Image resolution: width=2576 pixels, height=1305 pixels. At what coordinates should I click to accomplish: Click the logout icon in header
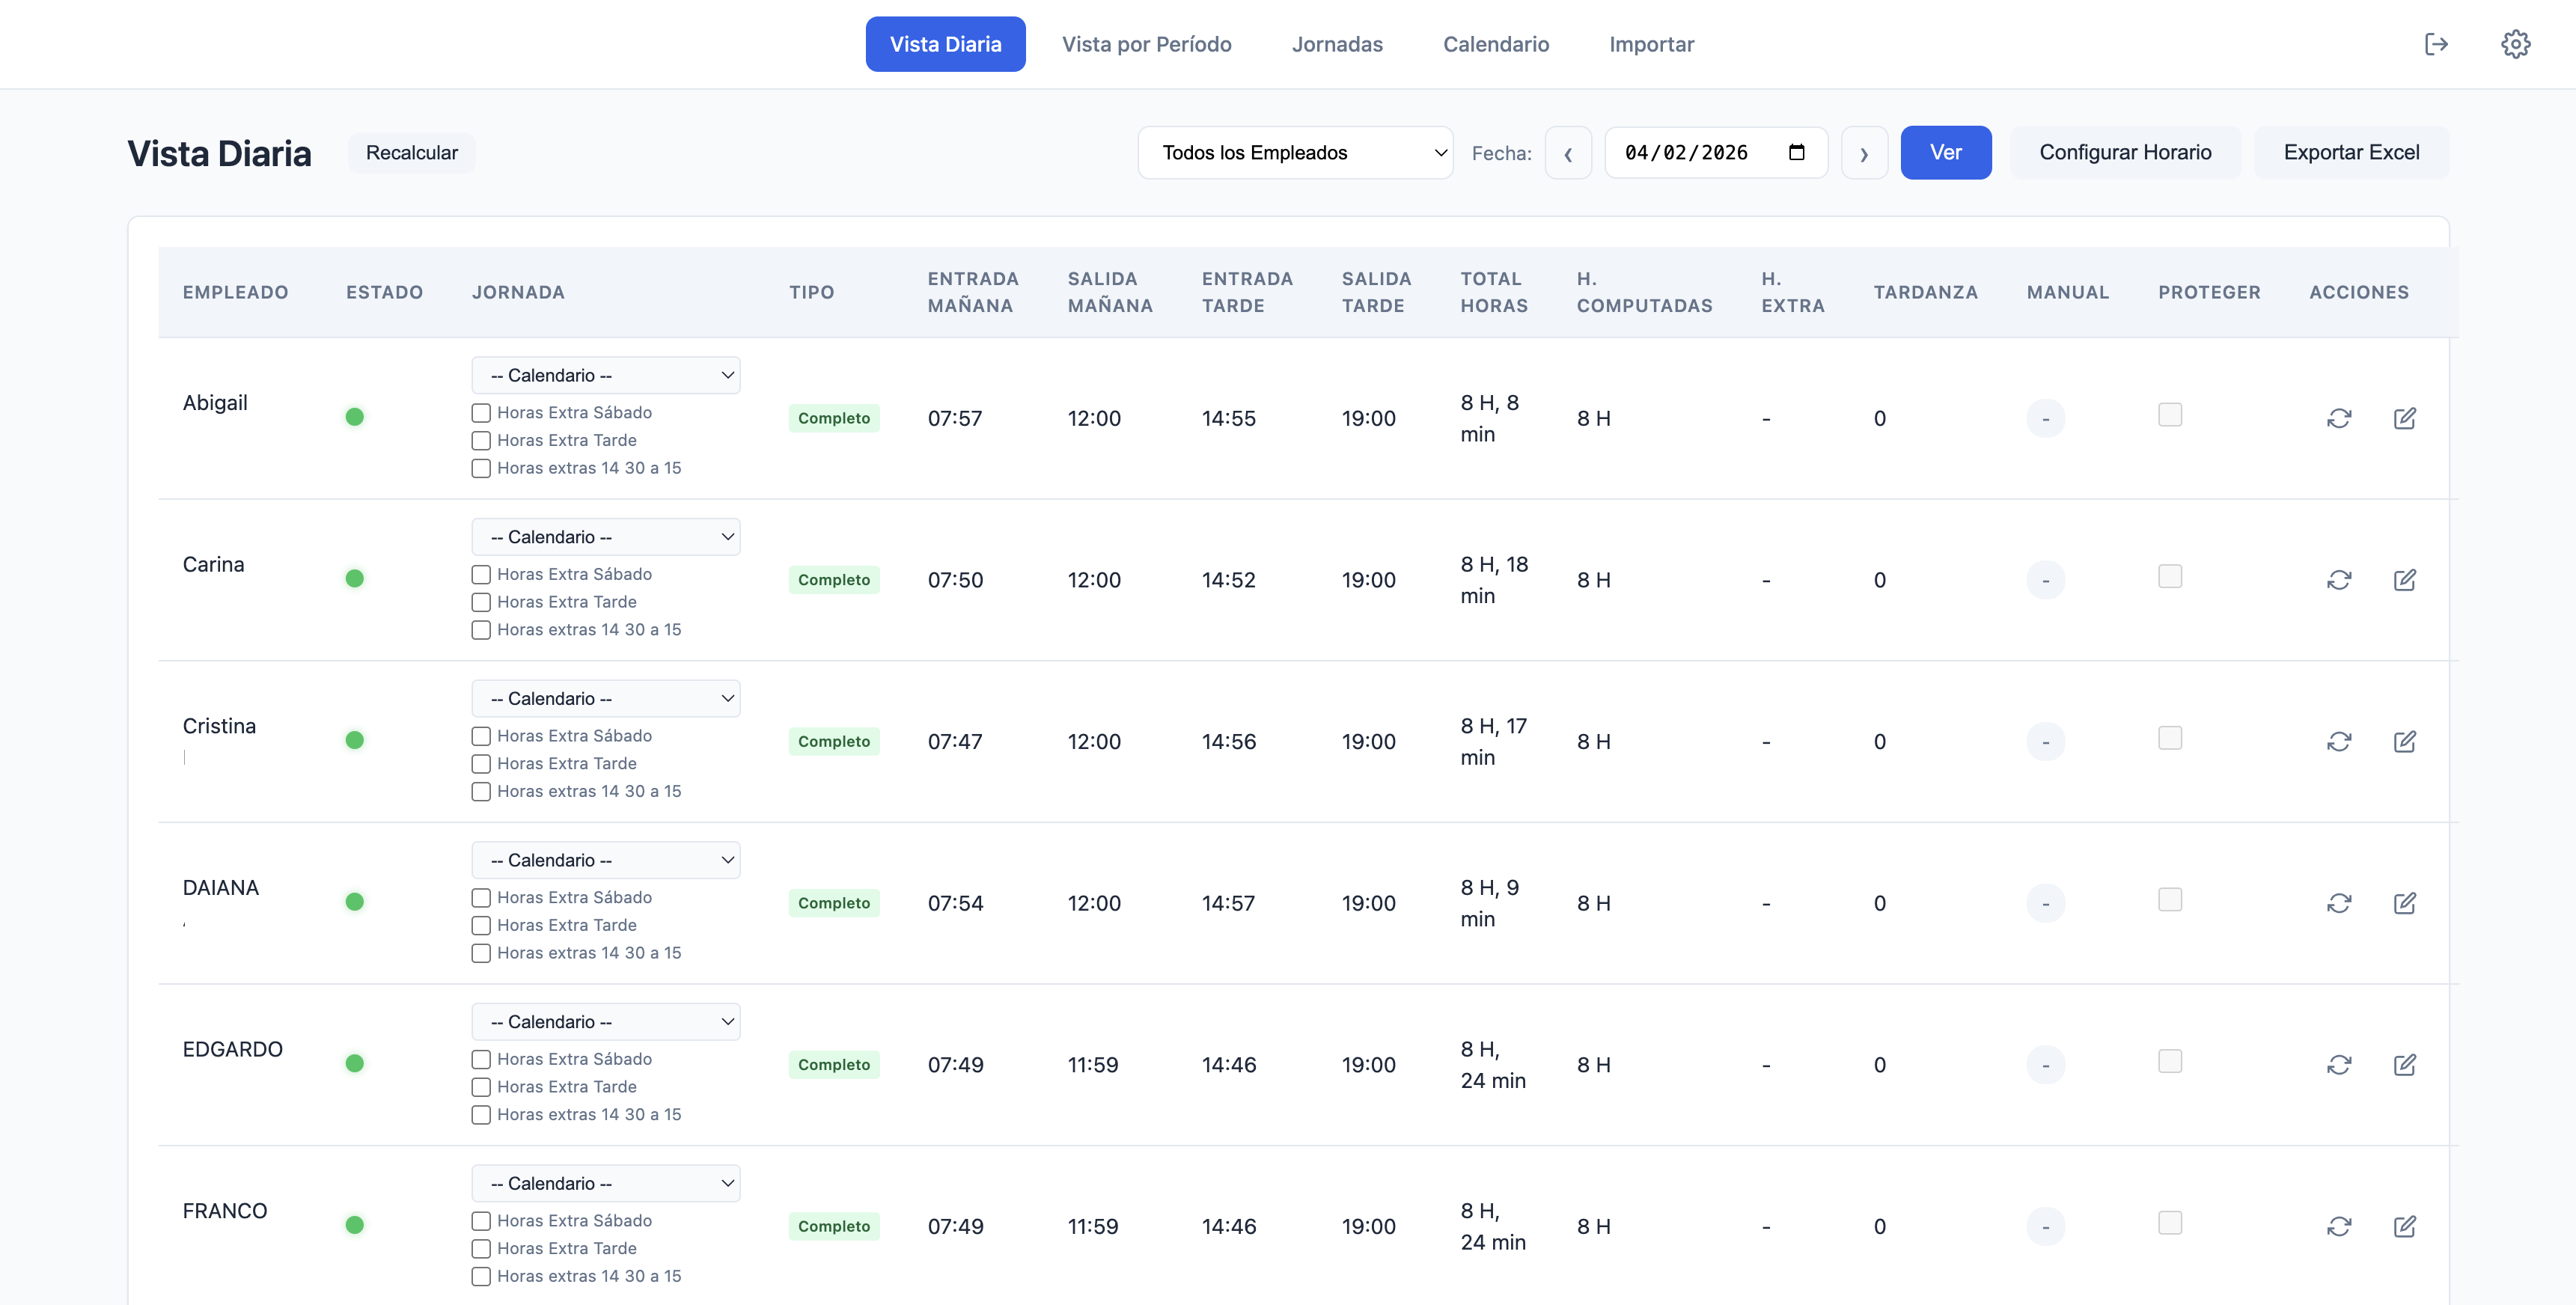pyautogui.click(x=2436, y=44)
